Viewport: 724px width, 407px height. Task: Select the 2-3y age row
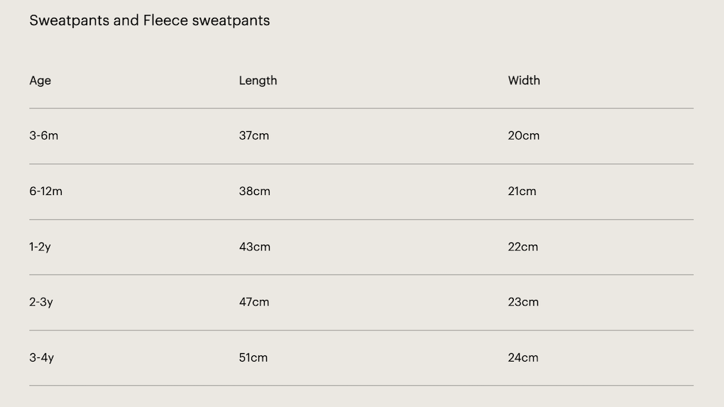41,302
